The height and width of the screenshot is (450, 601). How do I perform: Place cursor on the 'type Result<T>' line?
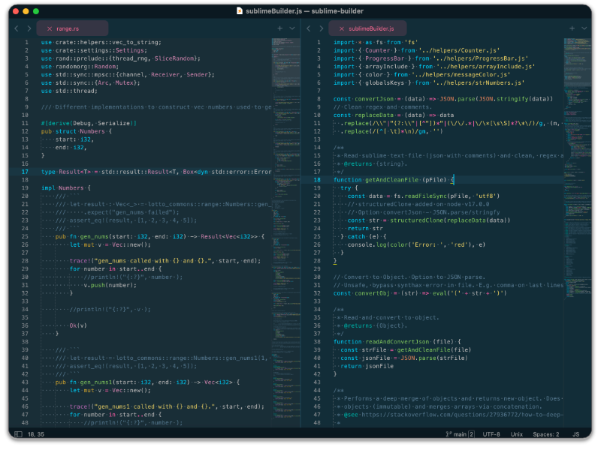tap(156, 172)
